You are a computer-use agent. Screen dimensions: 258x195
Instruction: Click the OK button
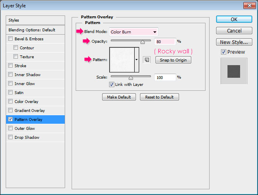tap(234, 19)
